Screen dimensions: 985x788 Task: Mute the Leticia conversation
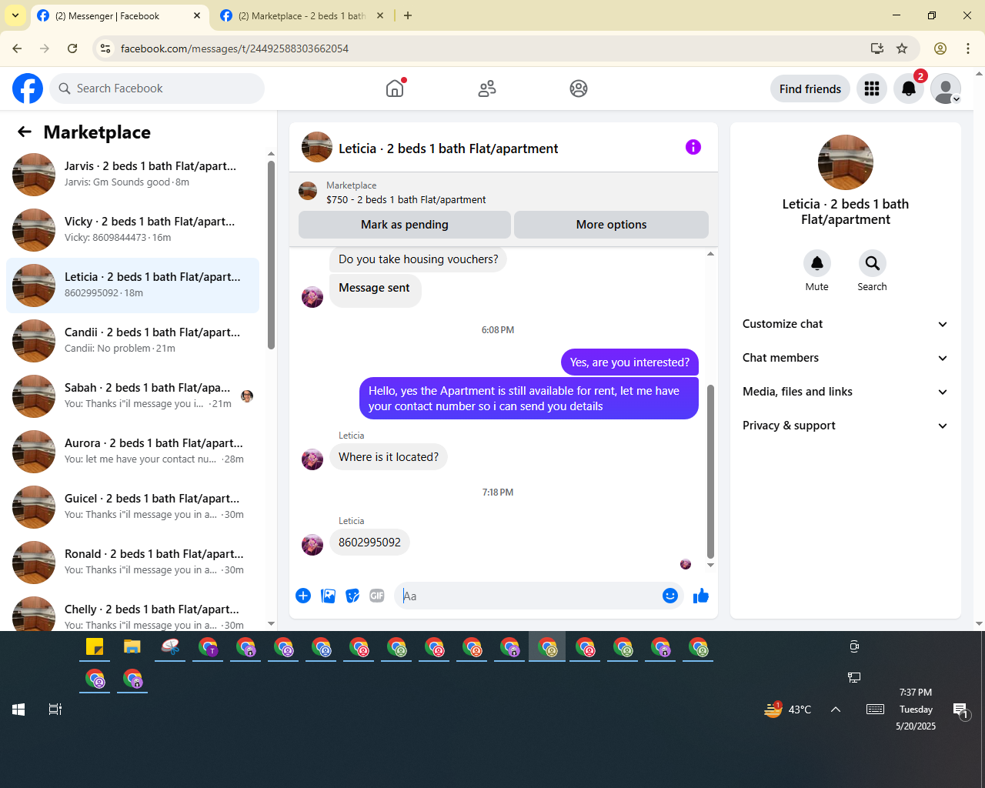[x=817, y=264]
